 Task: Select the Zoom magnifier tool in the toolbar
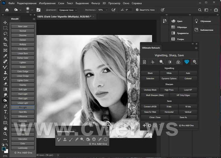click(x=5, y=134)
